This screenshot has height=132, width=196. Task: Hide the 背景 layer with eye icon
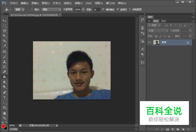tap(149, 42)
